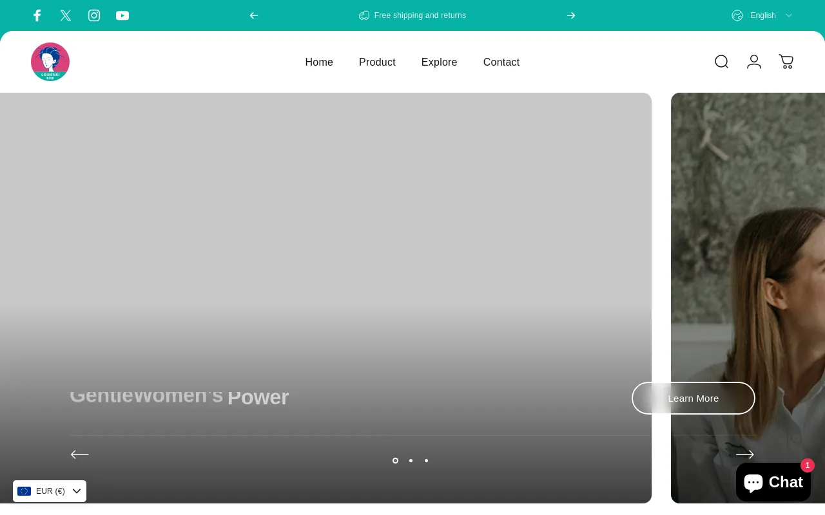Open the Instagram social link

[94, 15]
